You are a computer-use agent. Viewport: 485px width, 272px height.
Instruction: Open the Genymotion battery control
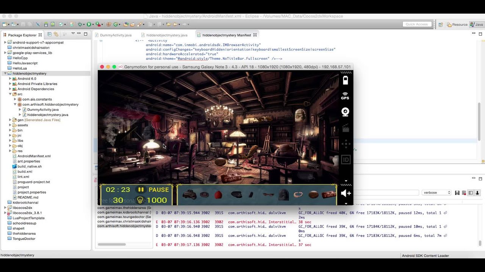[x=345, y=80]
